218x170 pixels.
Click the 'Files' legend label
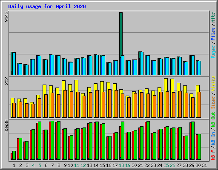[x=213, y=34]
